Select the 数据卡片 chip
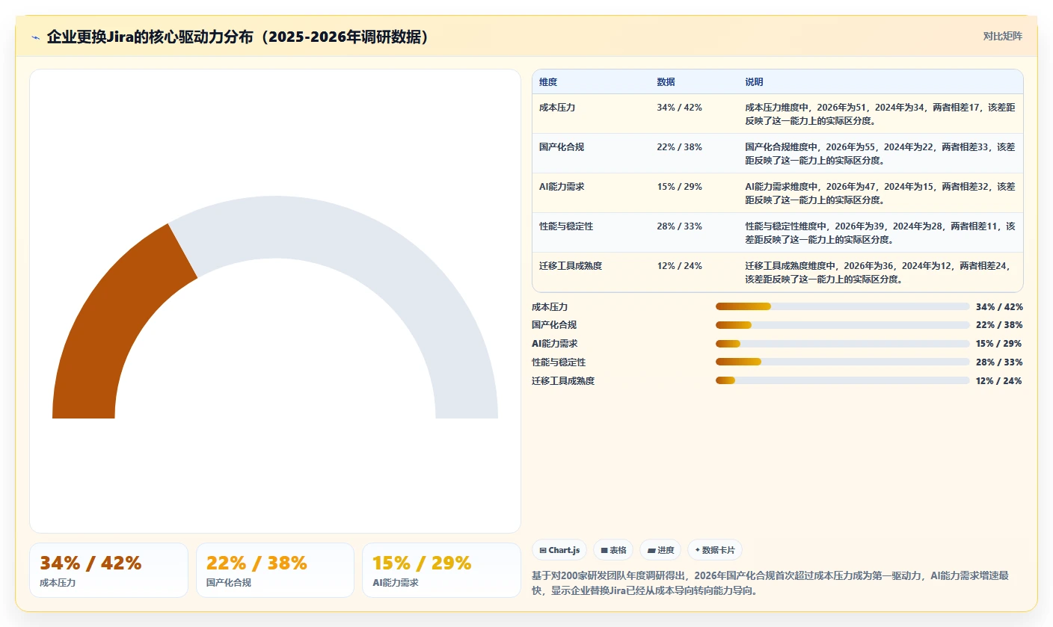Image resolution: width=1053 pixels, height=627 pixels. coord(715,550)
